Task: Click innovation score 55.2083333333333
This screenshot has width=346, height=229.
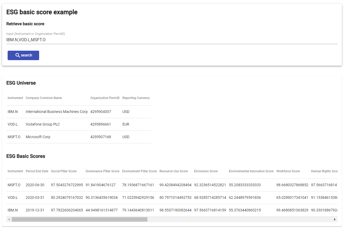Action: coord(245,185)
